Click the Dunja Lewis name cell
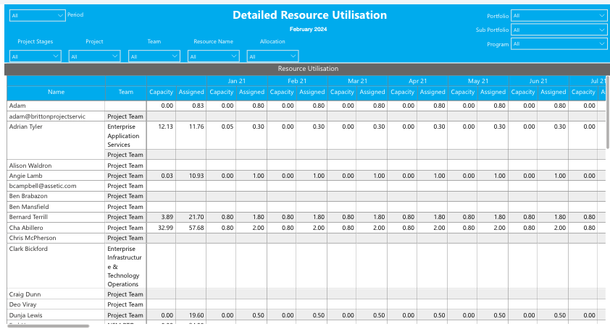 pos(56,315)
